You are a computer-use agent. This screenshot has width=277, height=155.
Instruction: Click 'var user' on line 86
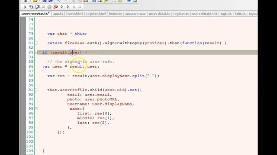[x=52, y=66]
